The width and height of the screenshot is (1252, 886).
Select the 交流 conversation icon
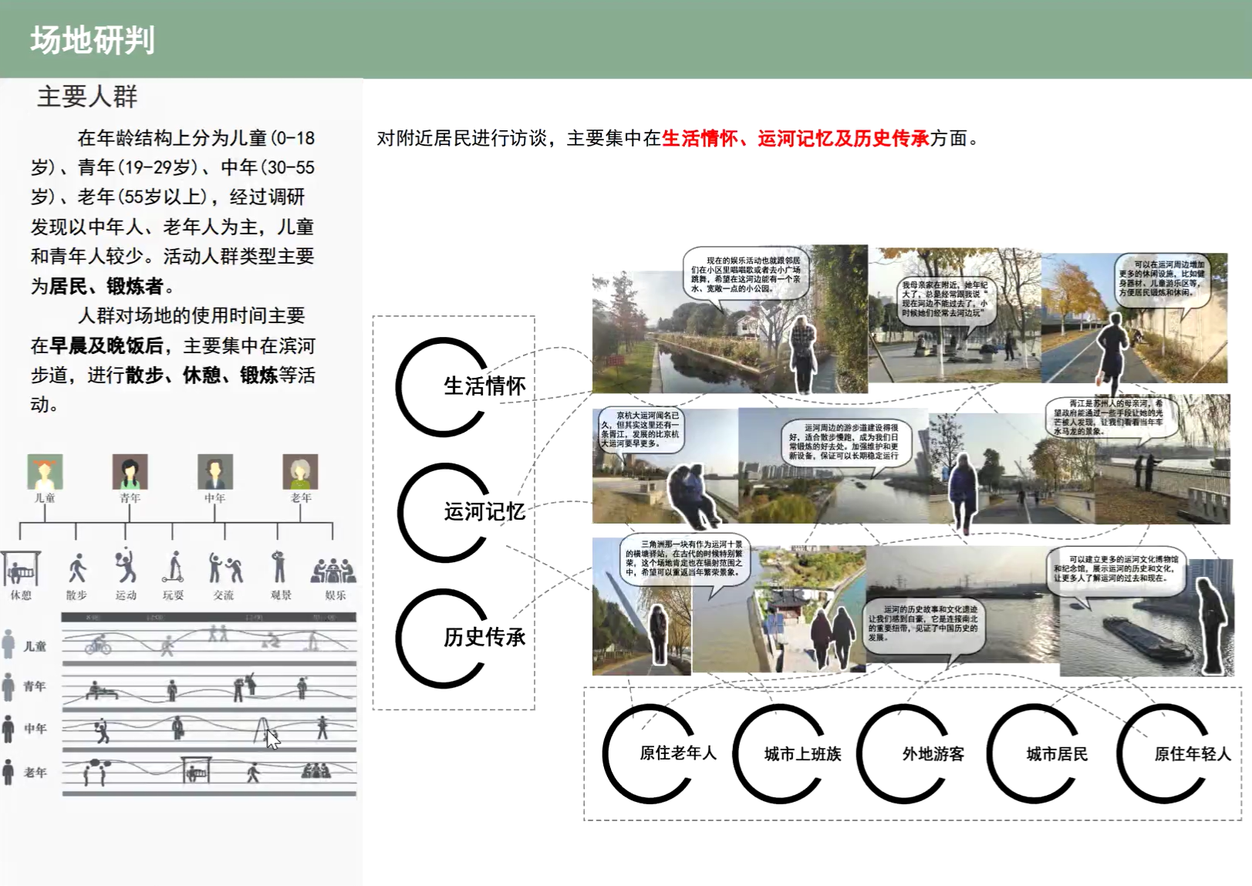[x=224, y=568]
